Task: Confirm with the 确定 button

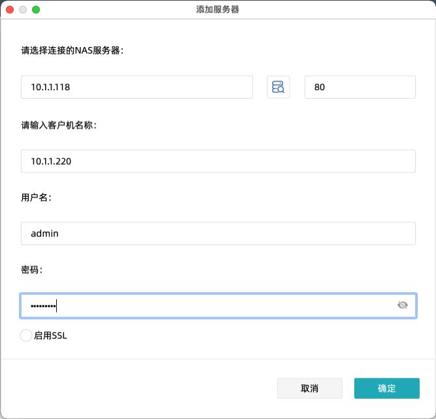Action: (x=386, y=388)
